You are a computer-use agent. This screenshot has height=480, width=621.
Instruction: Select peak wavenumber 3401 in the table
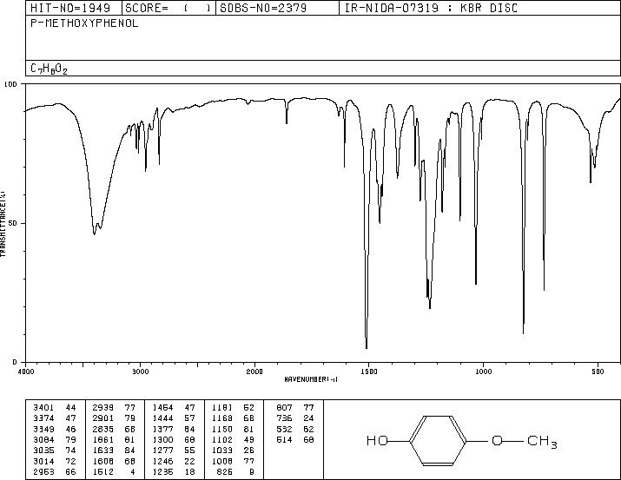(43, 408)
